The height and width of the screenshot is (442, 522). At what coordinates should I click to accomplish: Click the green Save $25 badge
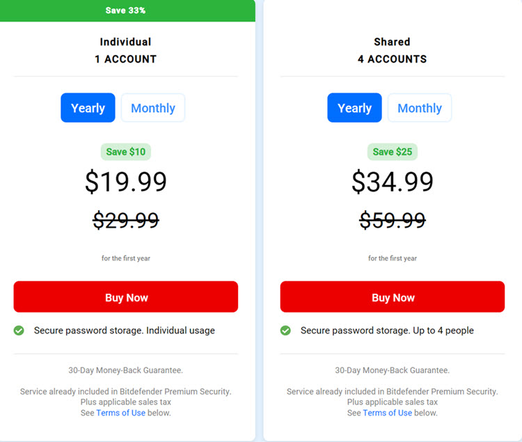click(393, 152)
